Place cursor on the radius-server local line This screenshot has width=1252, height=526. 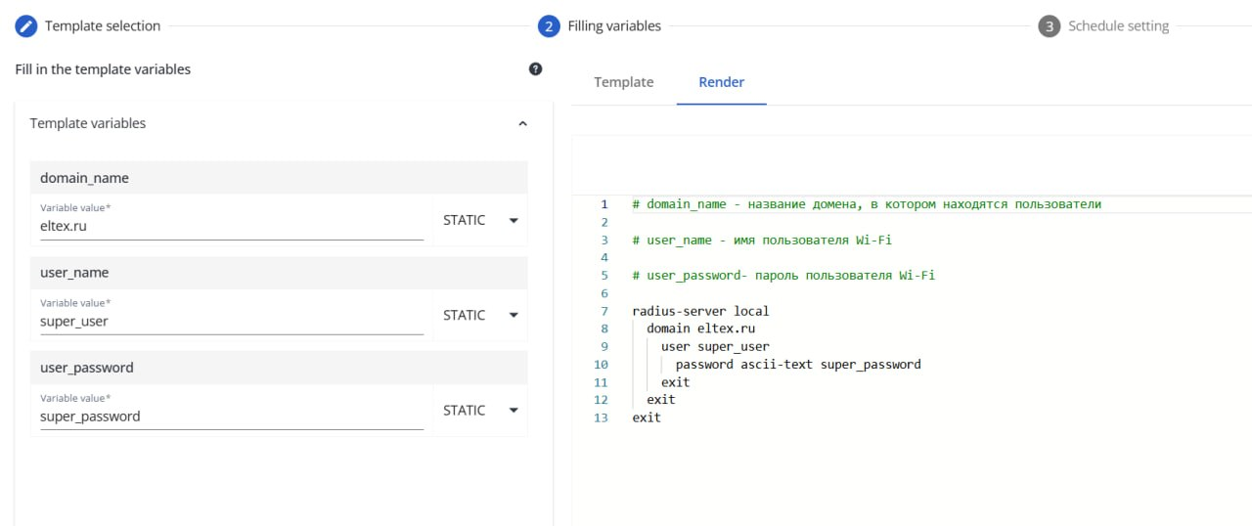pyautogui.click(x=700, y=311)
